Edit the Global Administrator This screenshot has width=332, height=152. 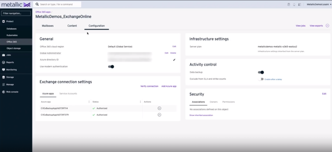click(x=166, y=53)
